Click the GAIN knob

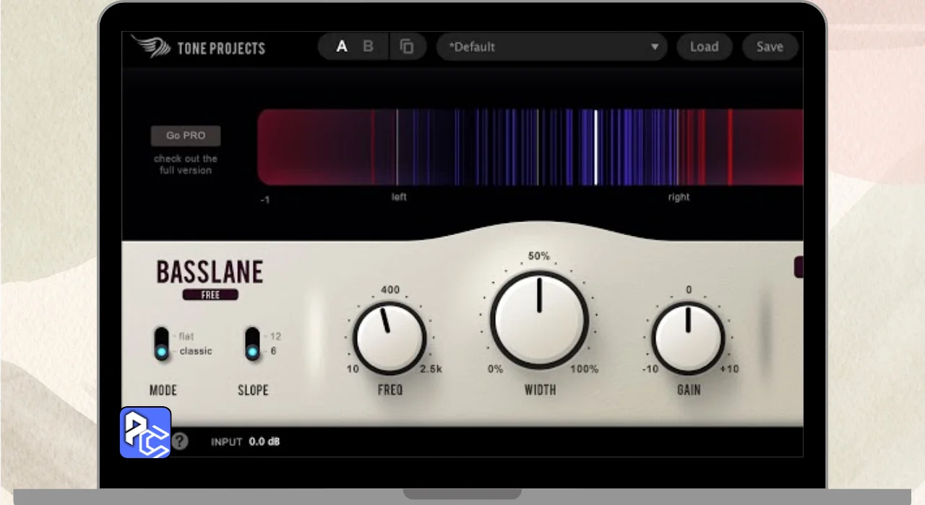click(688, 338)
